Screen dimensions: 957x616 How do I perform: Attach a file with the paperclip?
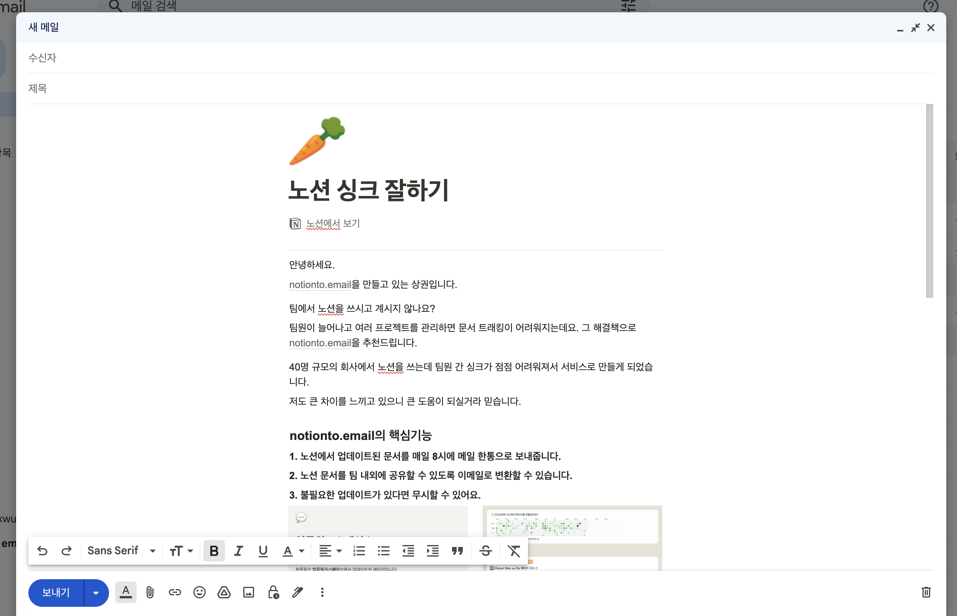[150, 592]
